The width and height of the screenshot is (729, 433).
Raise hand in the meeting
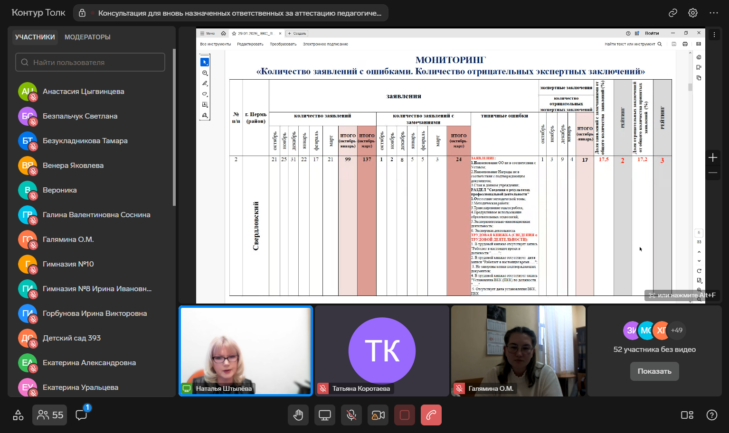click(298, 415)
